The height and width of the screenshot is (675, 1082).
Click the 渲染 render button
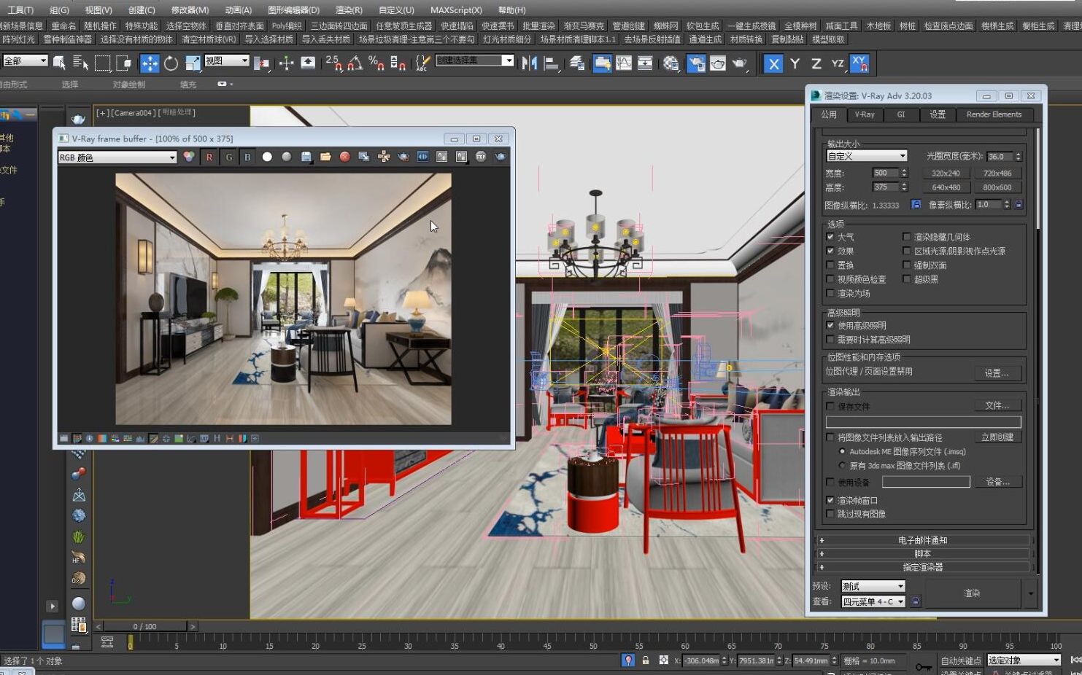tap(972, 593)
